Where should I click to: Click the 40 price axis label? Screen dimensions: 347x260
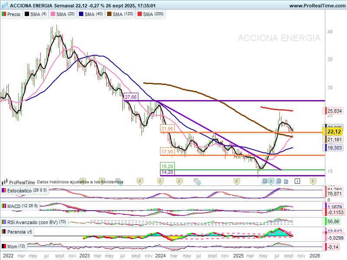(330, 32)
